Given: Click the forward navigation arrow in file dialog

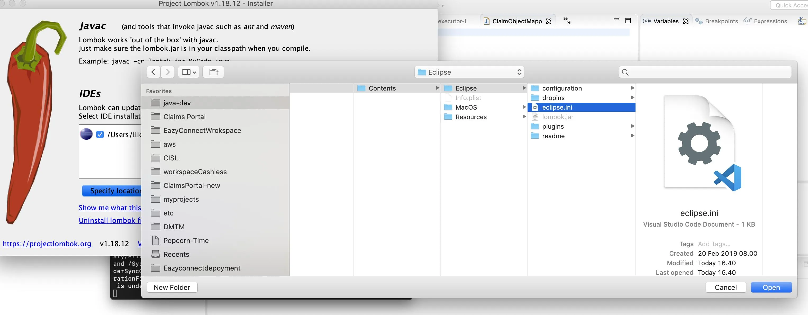Looking at the screenshot, I should pyautogui.click(x=168, y=72).
